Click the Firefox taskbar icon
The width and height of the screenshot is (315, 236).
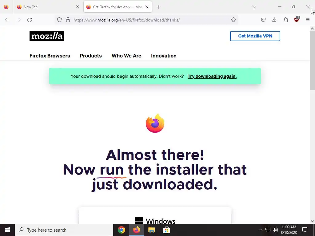click(x=136, y=230)
